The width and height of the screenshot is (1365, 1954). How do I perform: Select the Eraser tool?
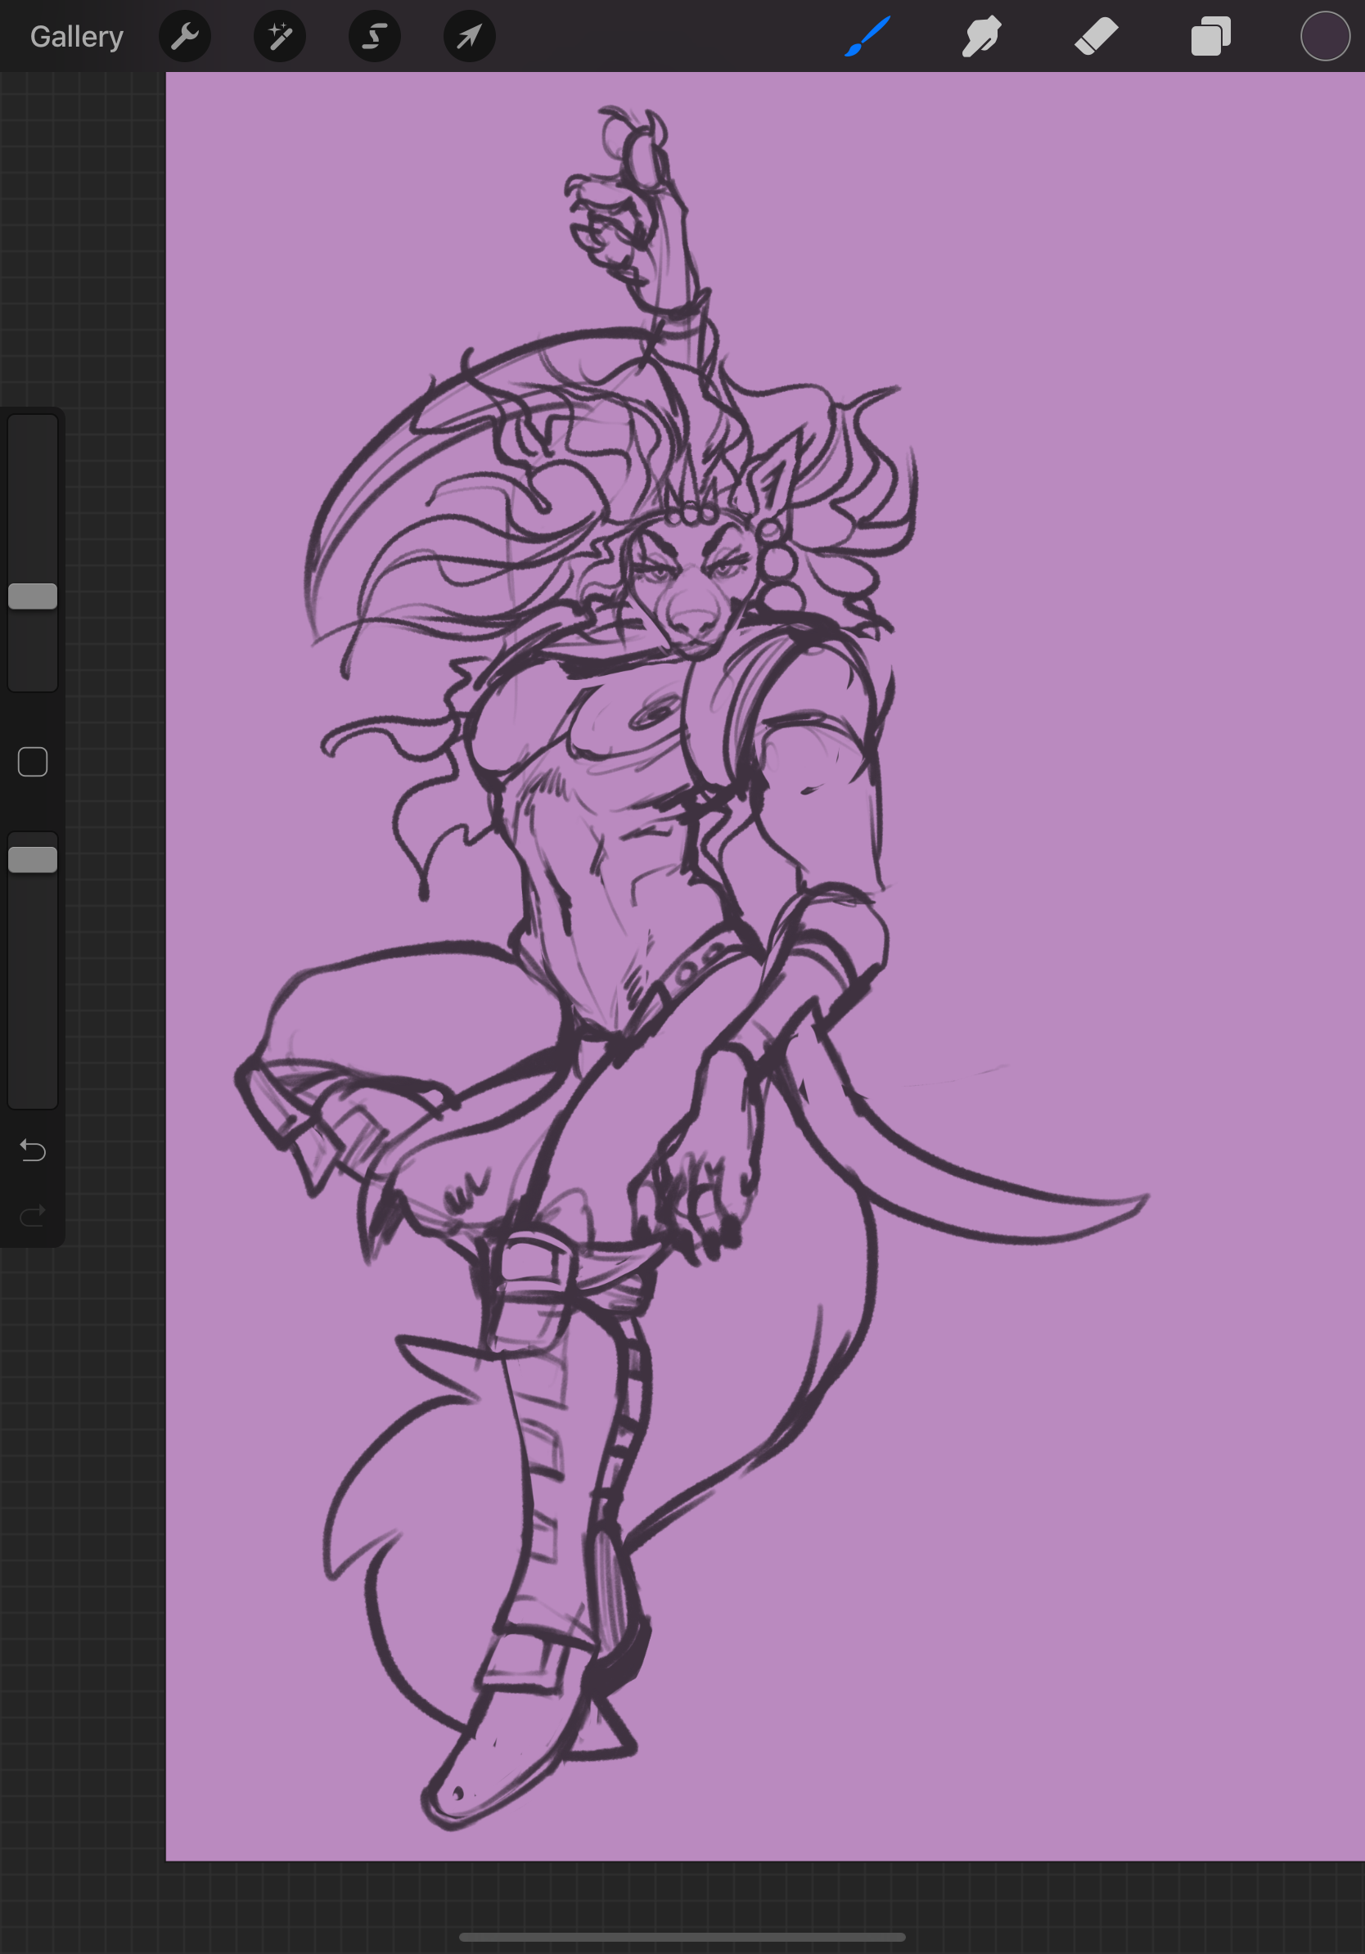point(1096,37)
